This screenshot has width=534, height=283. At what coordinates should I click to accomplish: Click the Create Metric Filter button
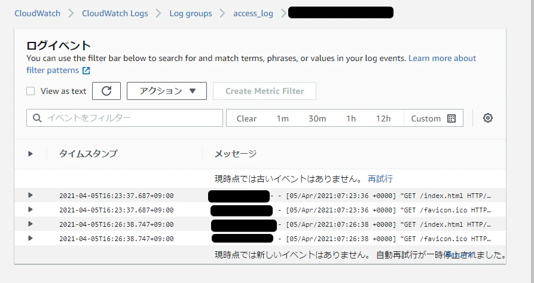pos(265,91)
